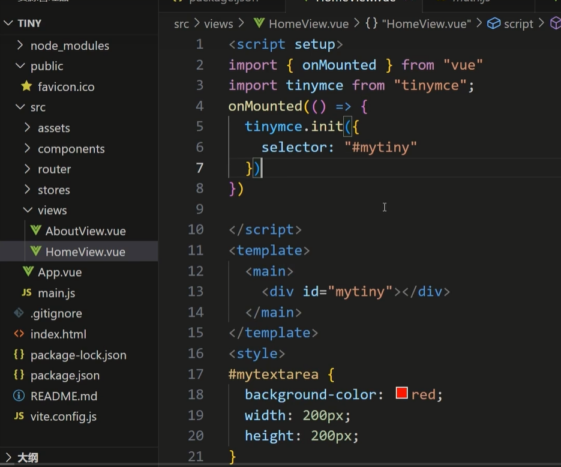561x467 pixels.
Task: Click the Vue icon beside App.vue
Action: [x=28, y=271]
